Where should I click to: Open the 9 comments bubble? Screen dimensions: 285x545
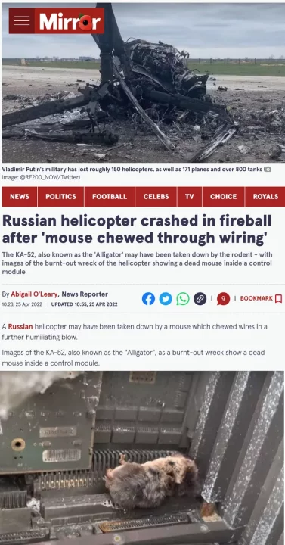pos(223,299)
